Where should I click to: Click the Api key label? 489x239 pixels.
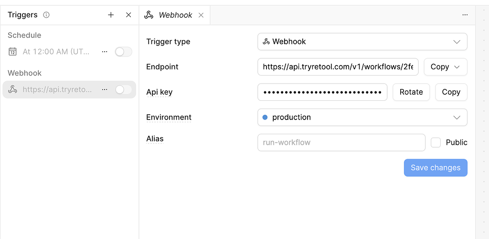click(x=159, y=92)
